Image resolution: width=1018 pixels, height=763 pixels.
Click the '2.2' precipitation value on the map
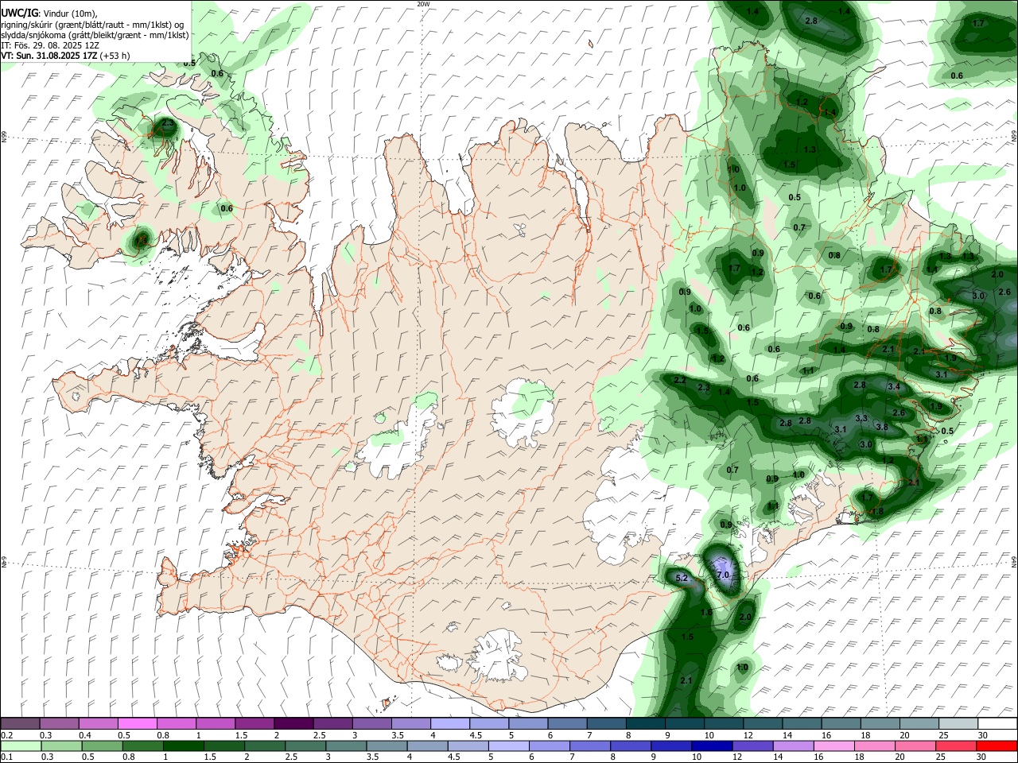680,381
